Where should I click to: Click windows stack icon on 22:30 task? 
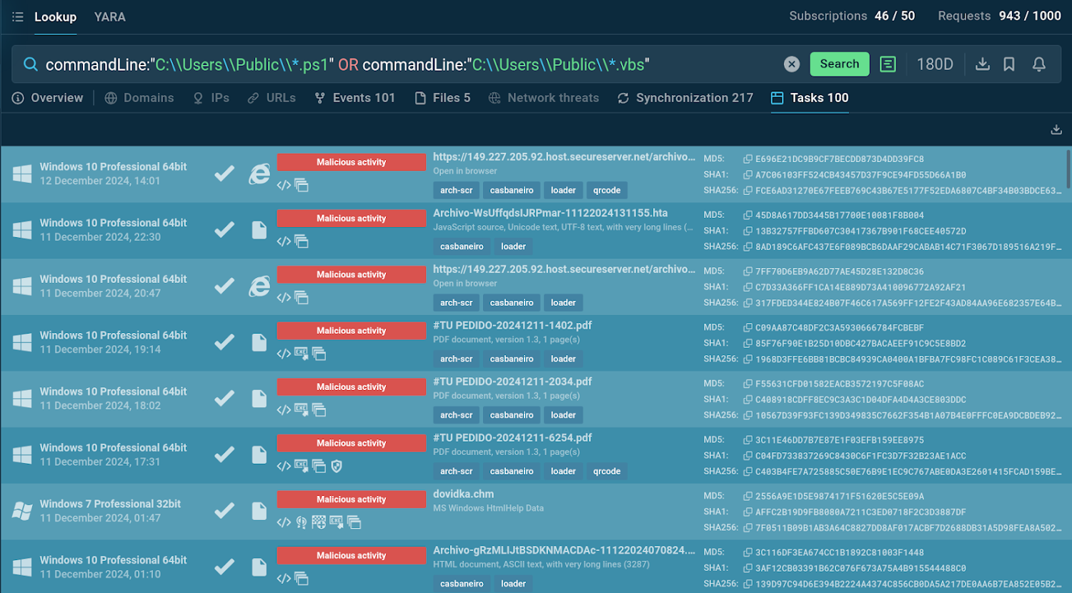click(x=302, y=241)
